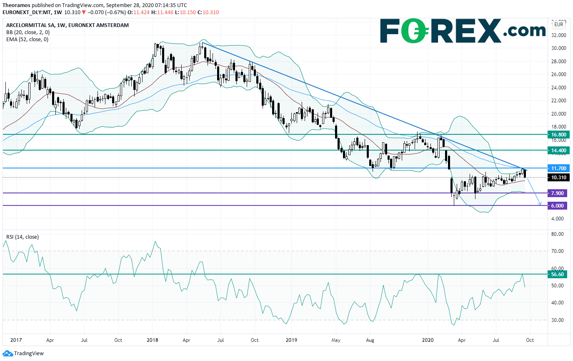
Task: Click the 14.400 green price label
Action: coord(559,150)
